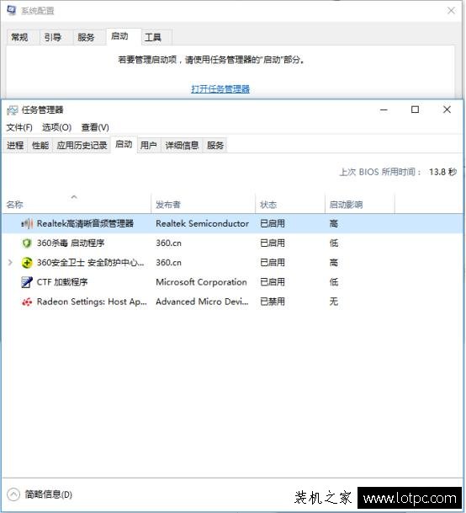Click the 系统配置 window title icon
Viewport: 466px width, 513px height.
pos(12,10)
